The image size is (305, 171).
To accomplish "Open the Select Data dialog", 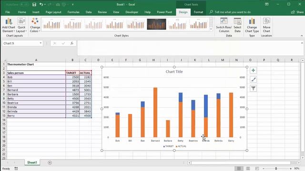I will point(237,25).
